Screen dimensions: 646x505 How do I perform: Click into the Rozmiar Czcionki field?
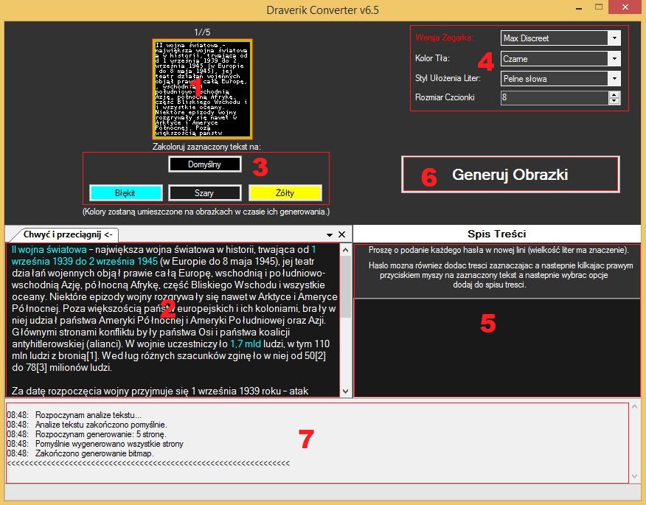[x=553, y=97]
